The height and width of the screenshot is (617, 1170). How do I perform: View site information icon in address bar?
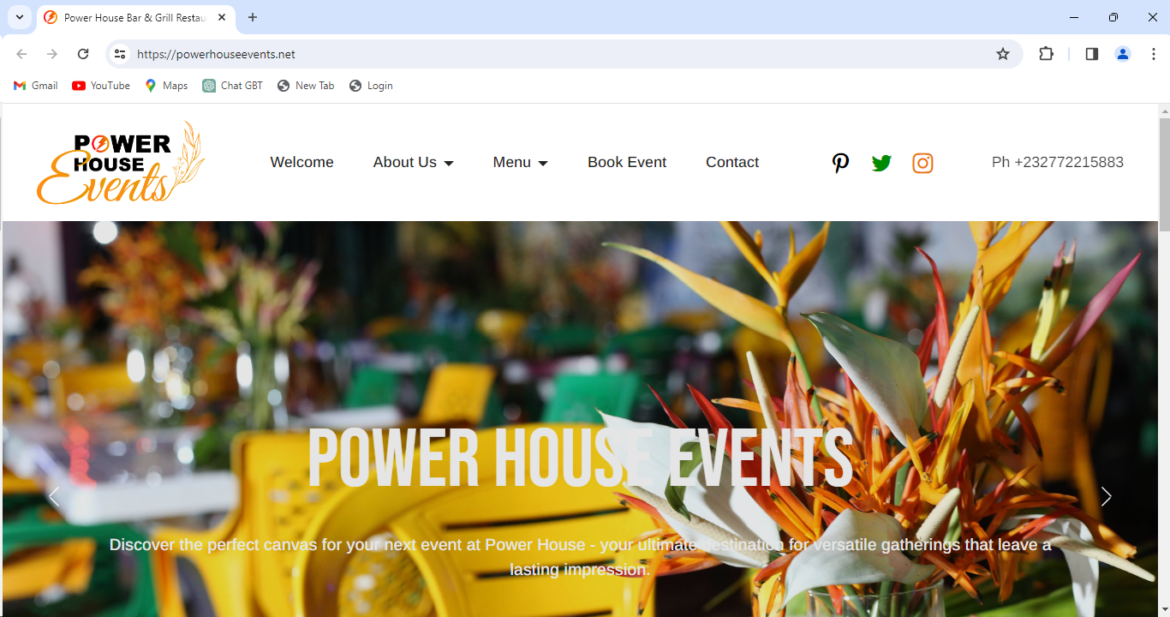[120, 54]
